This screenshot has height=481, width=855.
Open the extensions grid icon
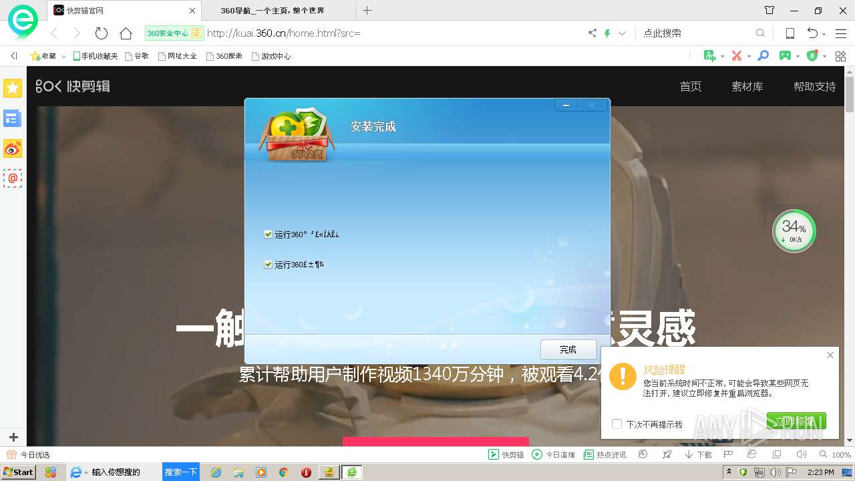click(840, 56)
